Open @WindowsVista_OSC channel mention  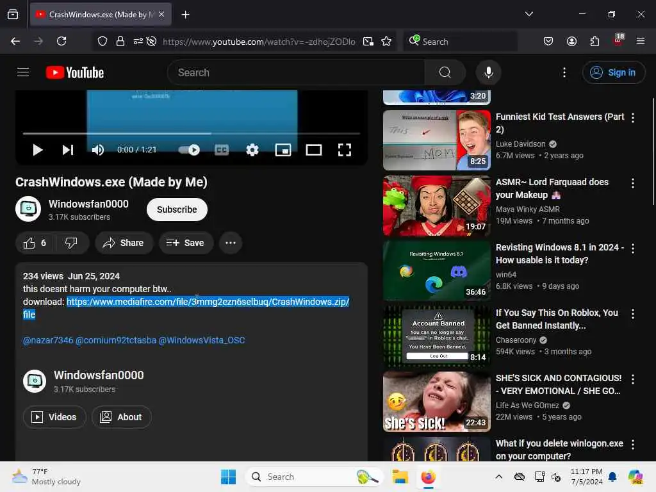[x=202, y=340]
